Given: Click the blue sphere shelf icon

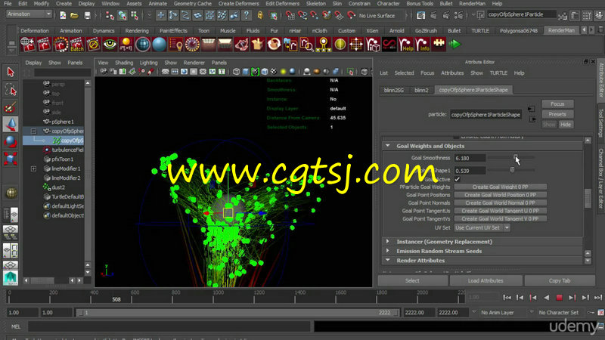Looking at the screenshot, I should (x=159, y=45).
